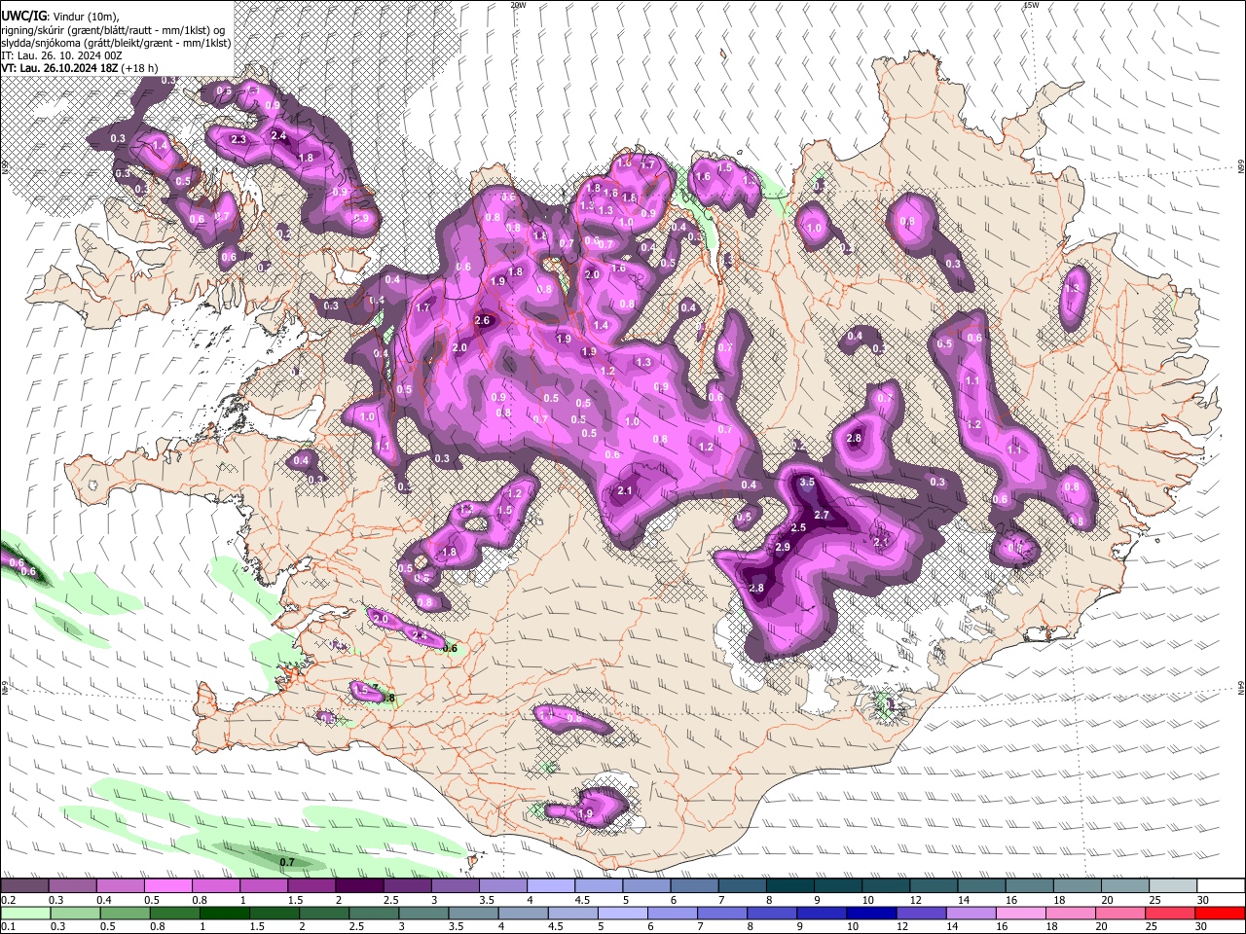
Task: Click the '0.2' label in the purple legend
Action: coord(8,900)
